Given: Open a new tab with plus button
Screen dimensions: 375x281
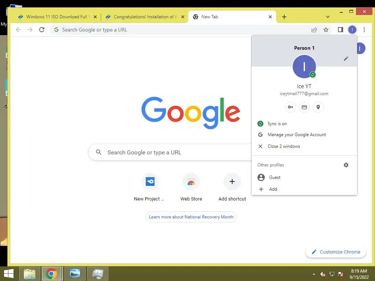Looking at the screenshot, I should click(284, 17).
